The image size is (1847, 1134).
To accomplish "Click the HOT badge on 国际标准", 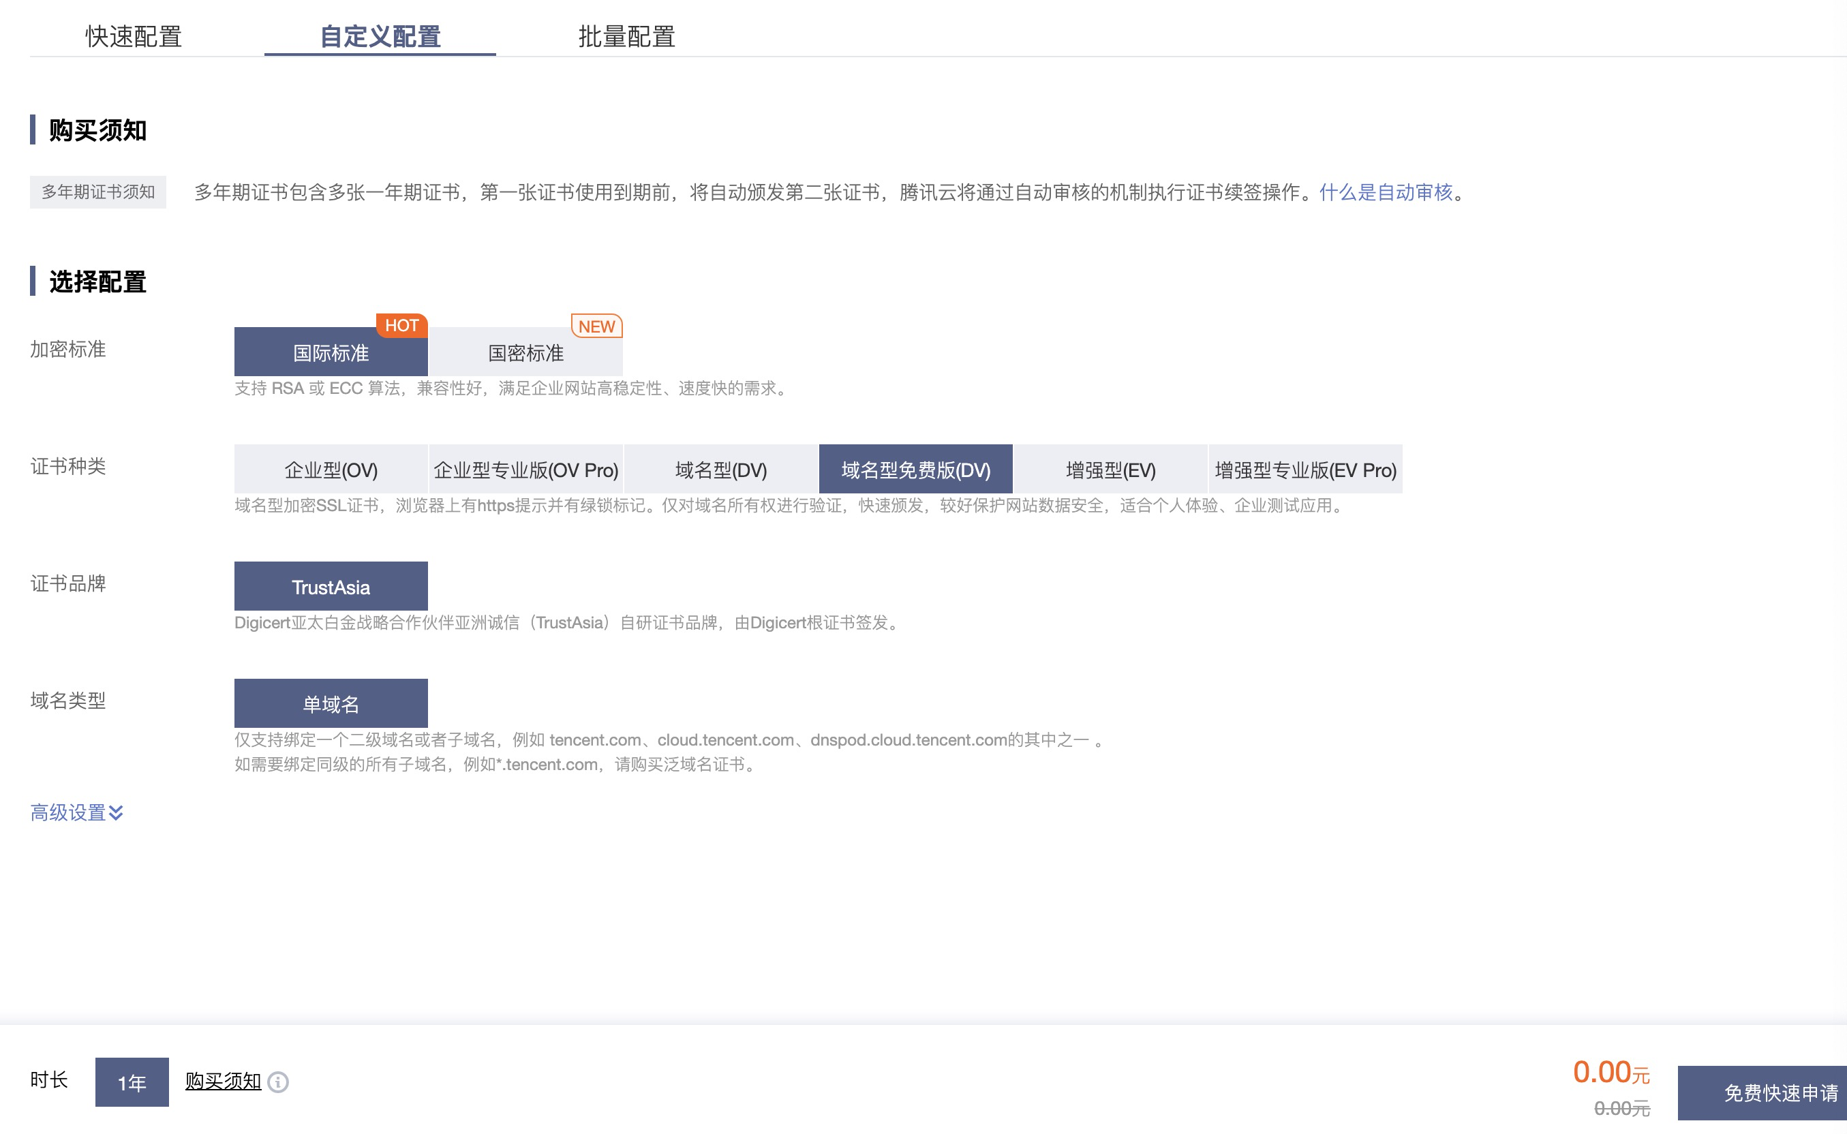I will click(x=401, y=326).
